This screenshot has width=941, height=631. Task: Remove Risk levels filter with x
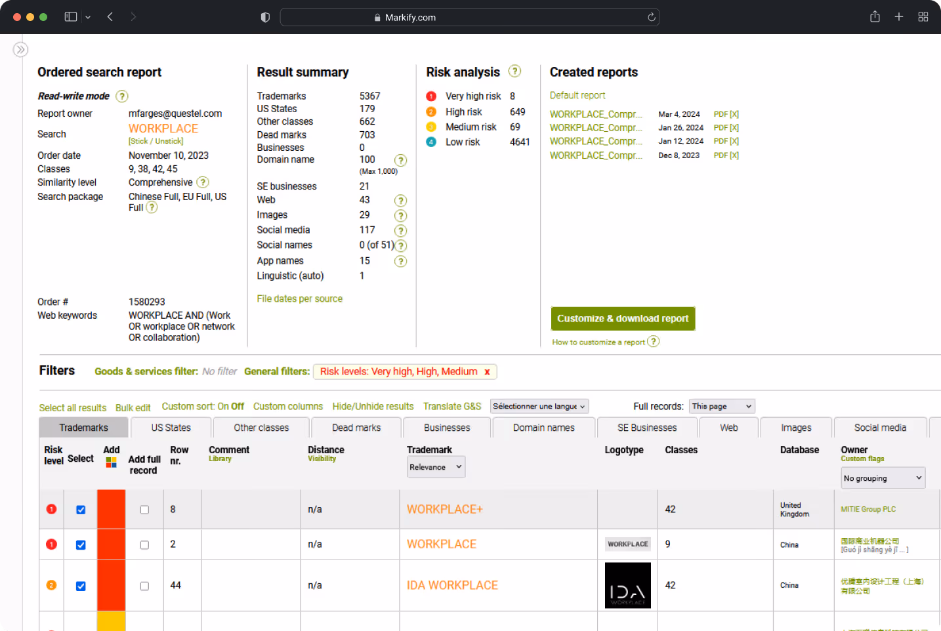[487, 372]
